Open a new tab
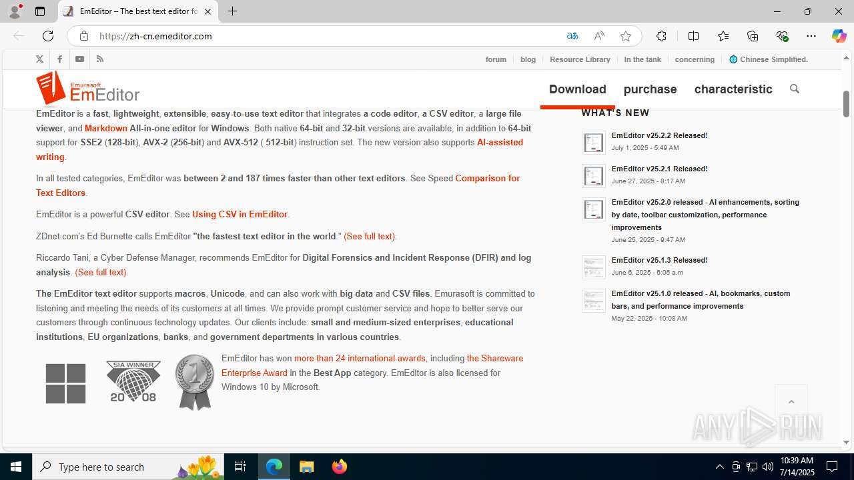The image size is (854, 480). [232, 11]
